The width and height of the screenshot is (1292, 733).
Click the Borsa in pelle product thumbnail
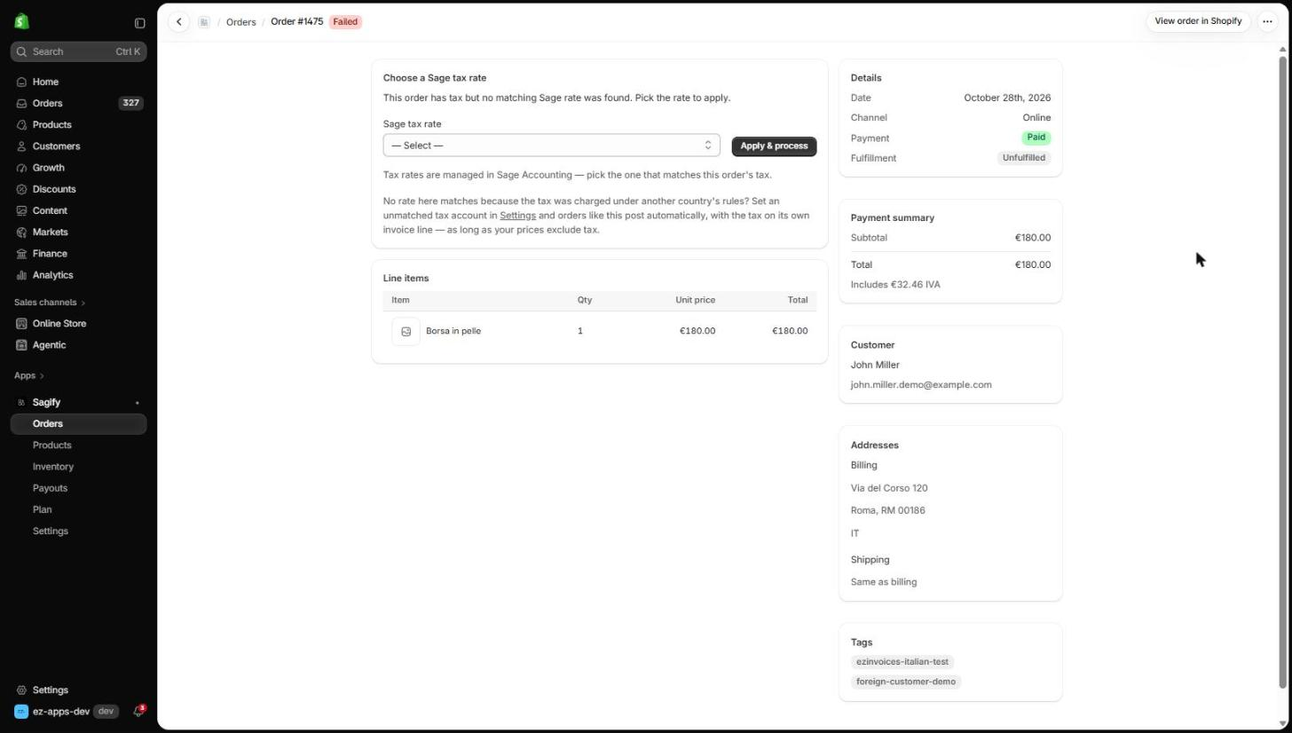point(406,331)
